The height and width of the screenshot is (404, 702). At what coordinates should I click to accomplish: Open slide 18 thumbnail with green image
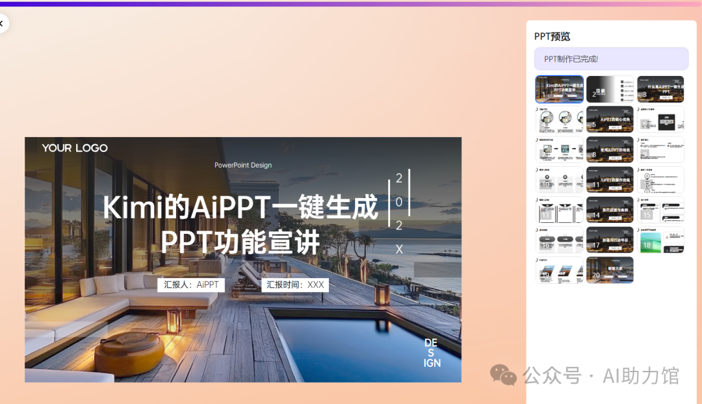660,240
